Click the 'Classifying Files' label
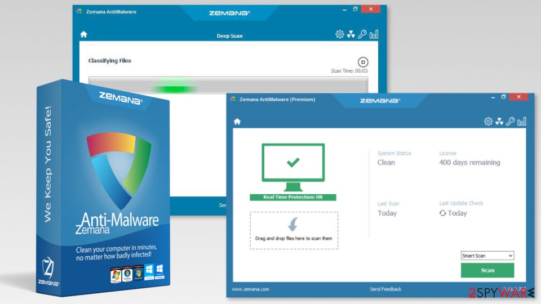Screen dimensions: 541x304 [x=110, y=61]
